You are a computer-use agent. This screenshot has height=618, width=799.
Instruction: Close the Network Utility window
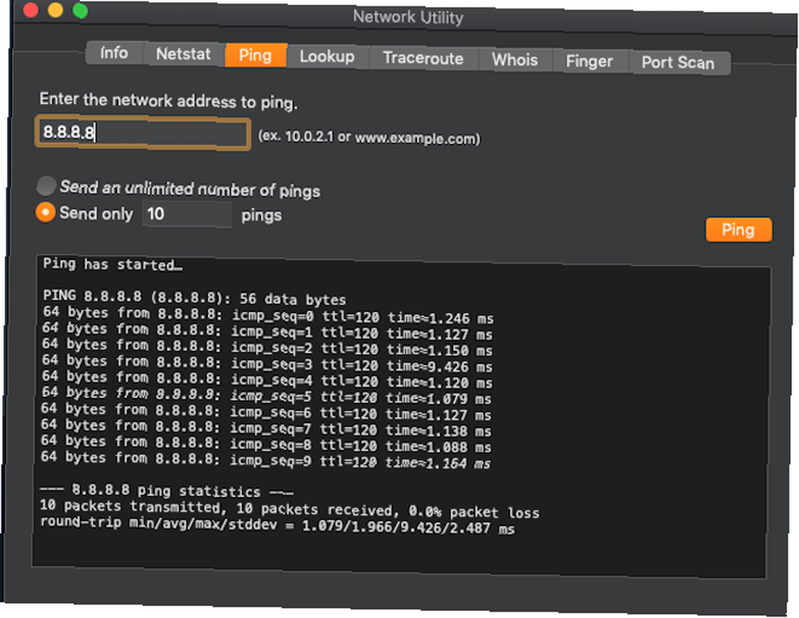coord(30,9)
